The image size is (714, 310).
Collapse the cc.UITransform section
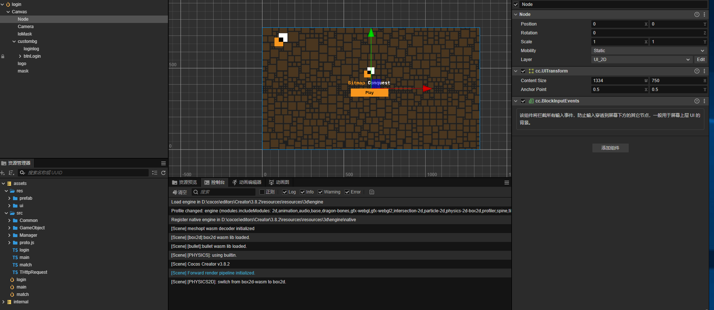[516, 71]
